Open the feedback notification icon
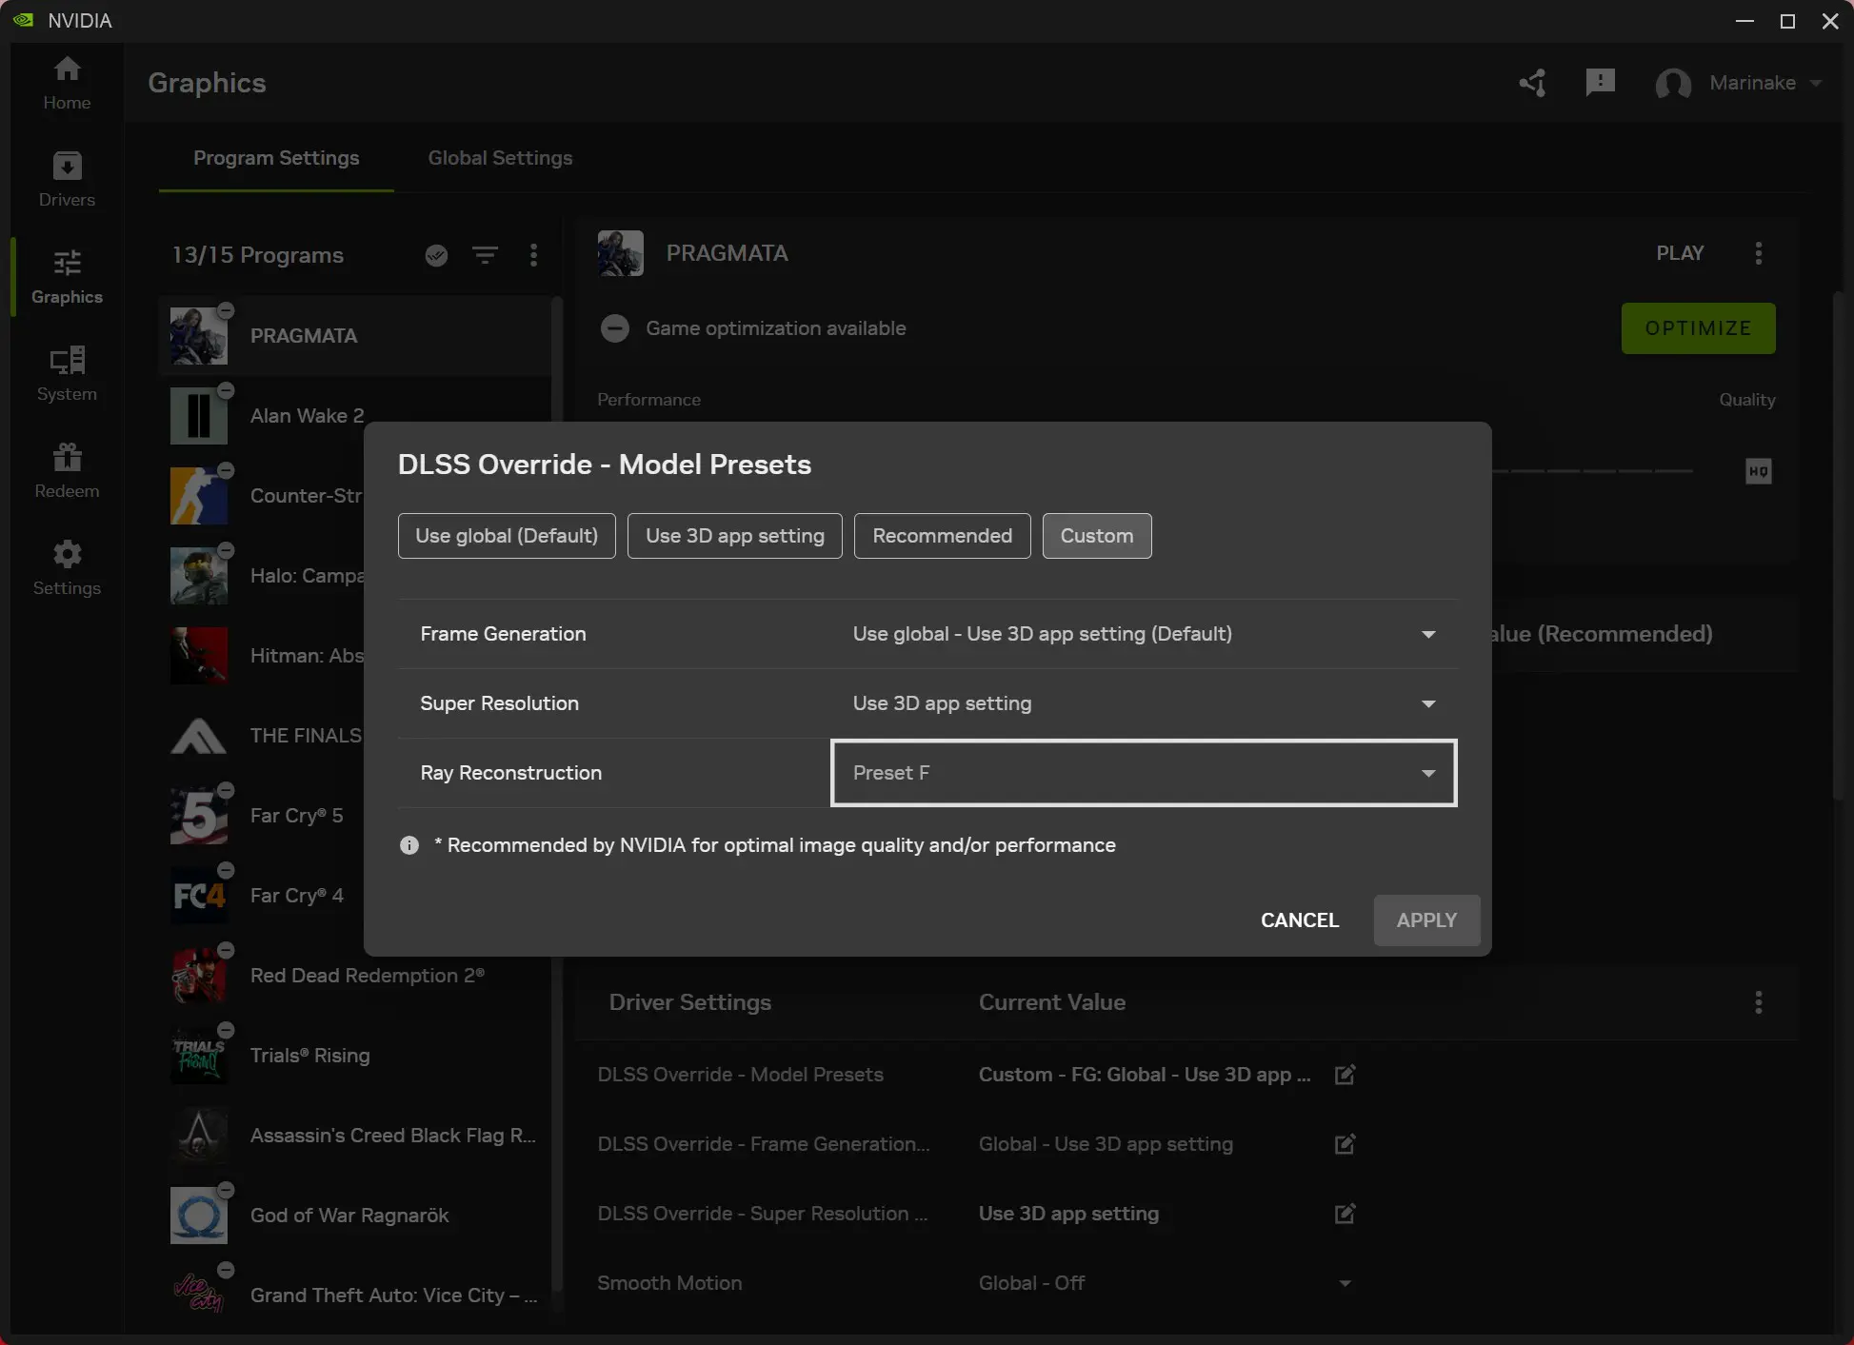The height and width of the screenshot is (1345, 1854). coord(1601,83)
